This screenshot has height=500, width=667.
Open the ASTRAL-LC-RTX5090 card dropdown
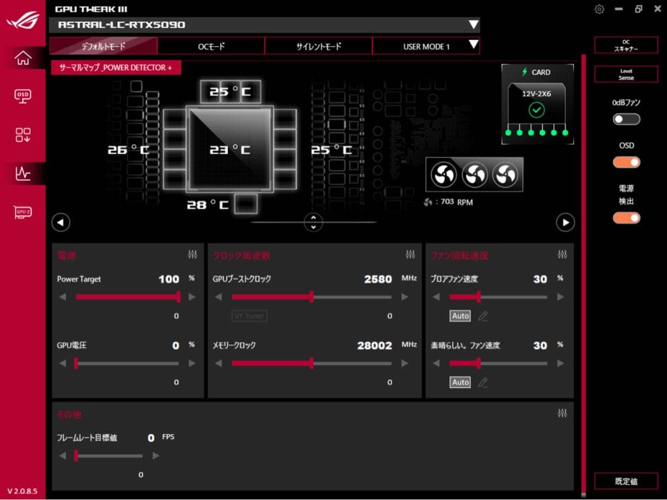(474, 25)
